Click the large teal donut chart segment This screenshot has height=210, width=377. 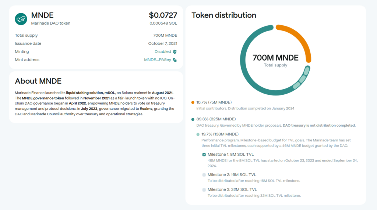[247, 73]
